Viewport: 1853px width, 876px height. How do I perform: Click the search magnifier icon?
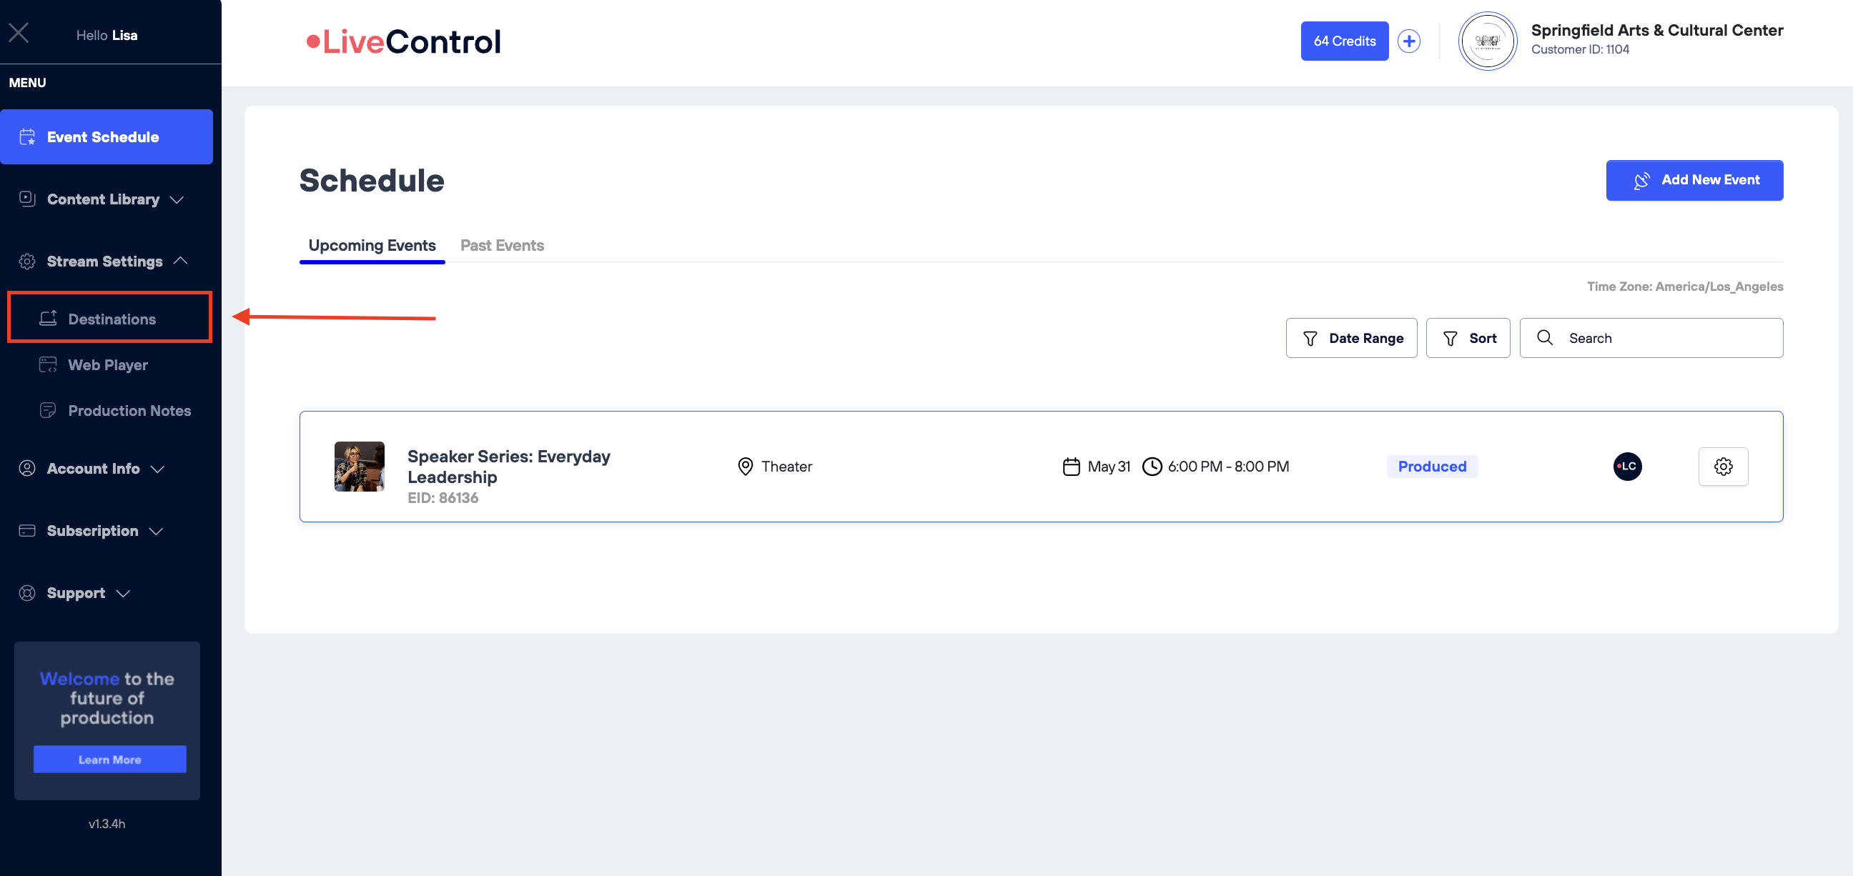pyautogui.click(x=1544, y=337)
